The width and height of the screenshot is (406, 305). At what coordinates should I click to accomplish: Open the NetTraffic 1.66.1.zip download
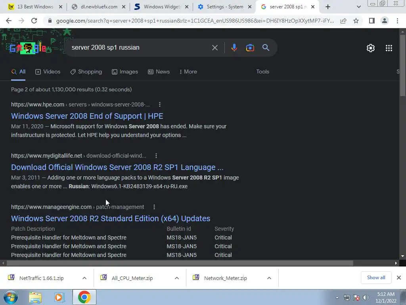click(x=41, y=278)
